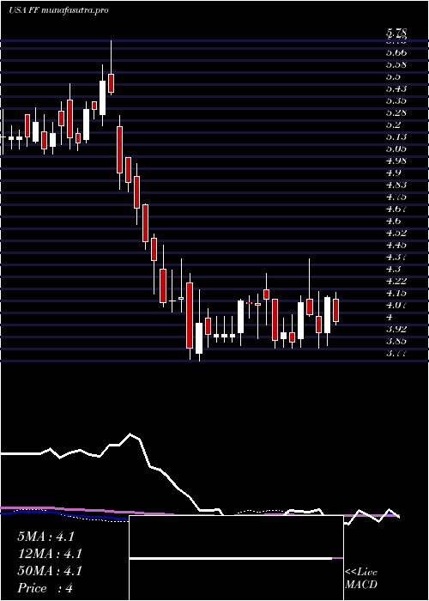This screenshot has height=601, width=429.
Task: Pick the 4.37 price axis label
Action: 396,257
